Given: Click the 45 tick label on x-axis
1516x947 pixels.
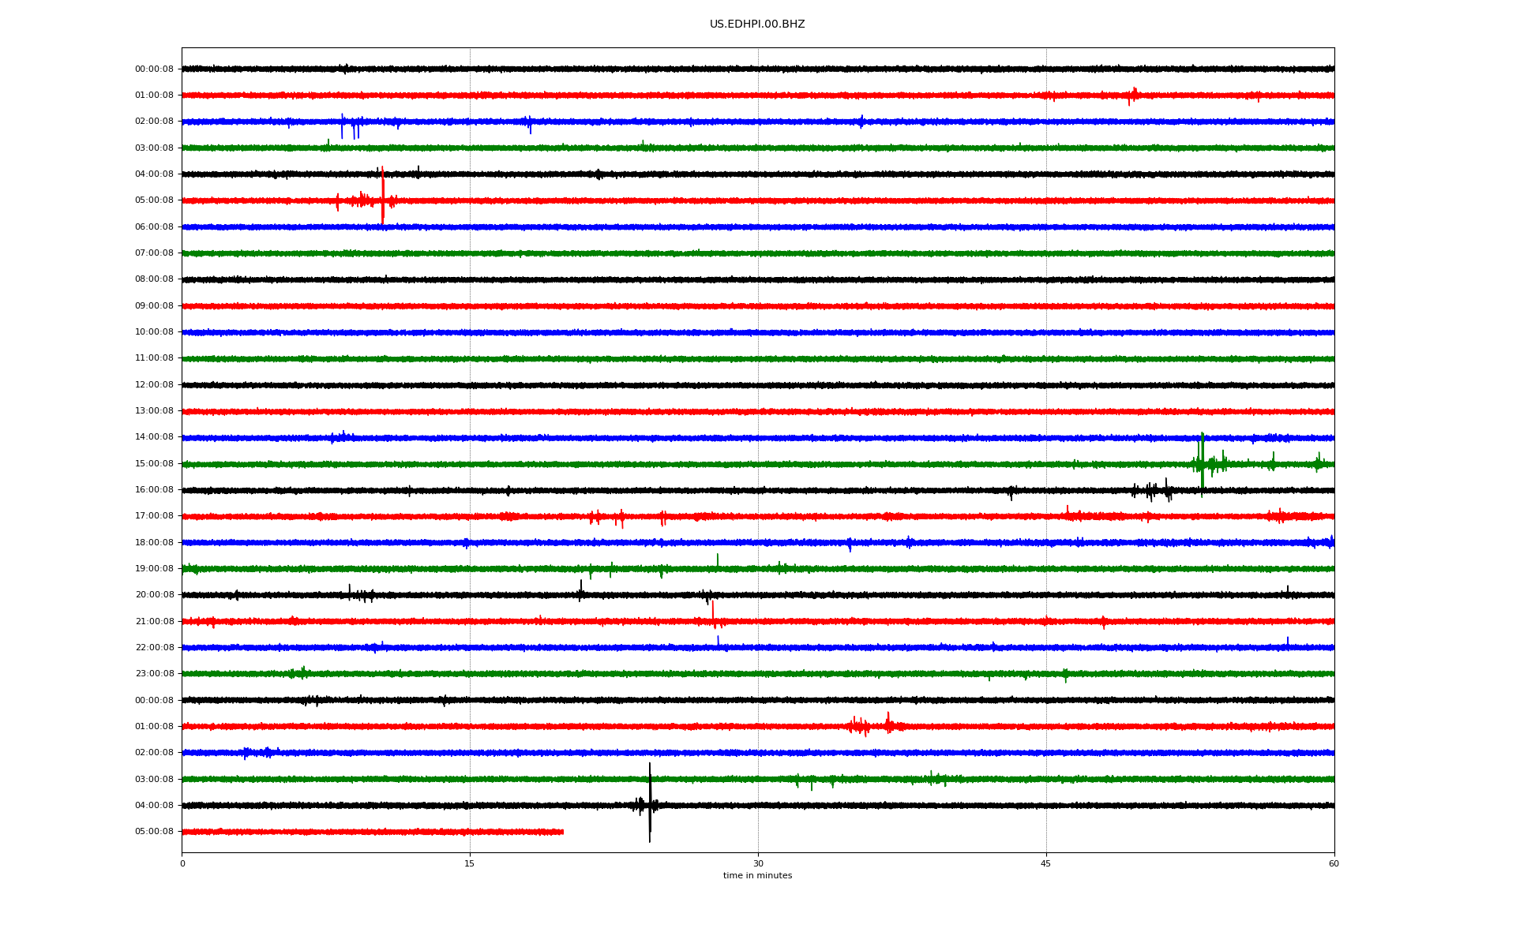Looking at the screenshot, I should 1045,863.
